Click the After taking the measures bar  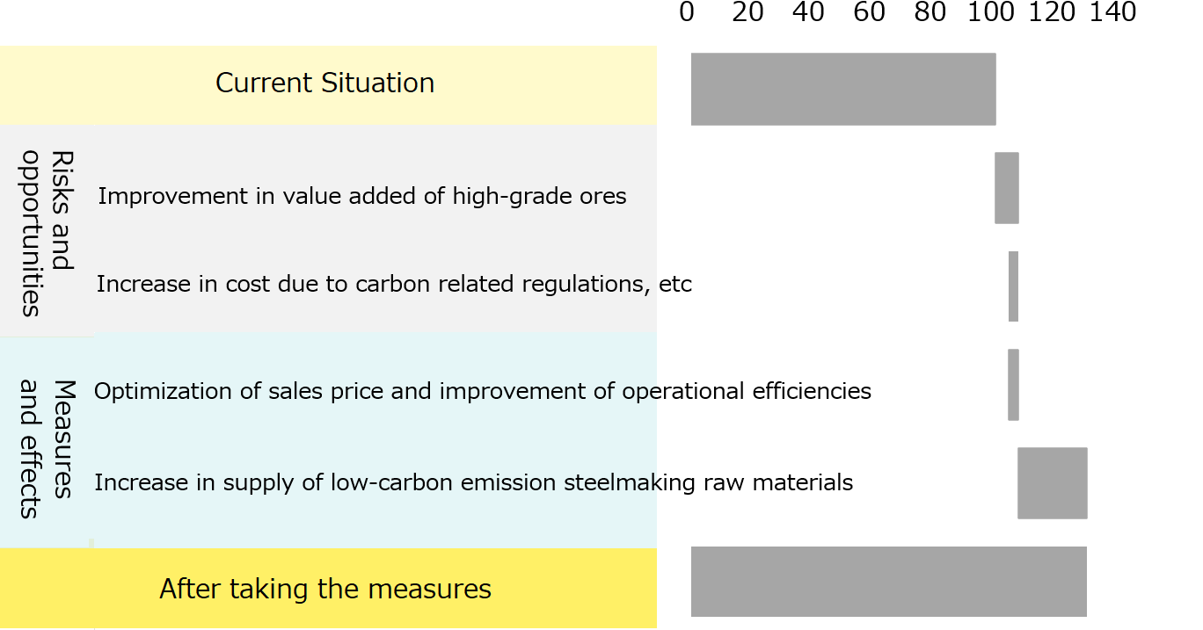(889, 582)
